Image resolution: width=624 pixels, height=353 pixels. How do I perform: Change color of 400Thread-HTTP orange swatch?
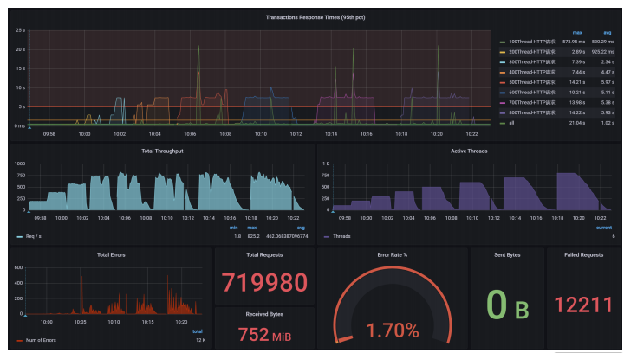(x=502, y=73)
